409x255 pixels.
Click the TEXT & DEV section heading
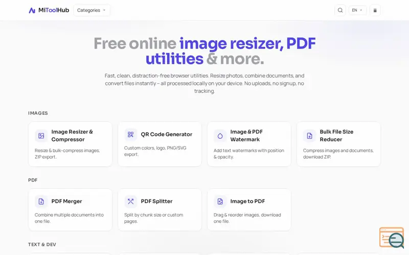(x=42, y=245)
